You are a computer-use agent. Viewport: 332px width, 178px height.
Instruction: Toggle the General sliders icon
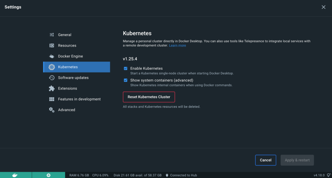[52, 35]
